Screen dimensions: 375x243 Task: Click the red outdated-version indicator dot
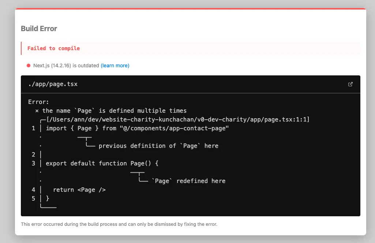click(28, 66)
